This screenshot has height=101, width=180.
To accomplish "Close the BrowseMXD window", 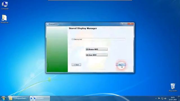I will 130,24.
